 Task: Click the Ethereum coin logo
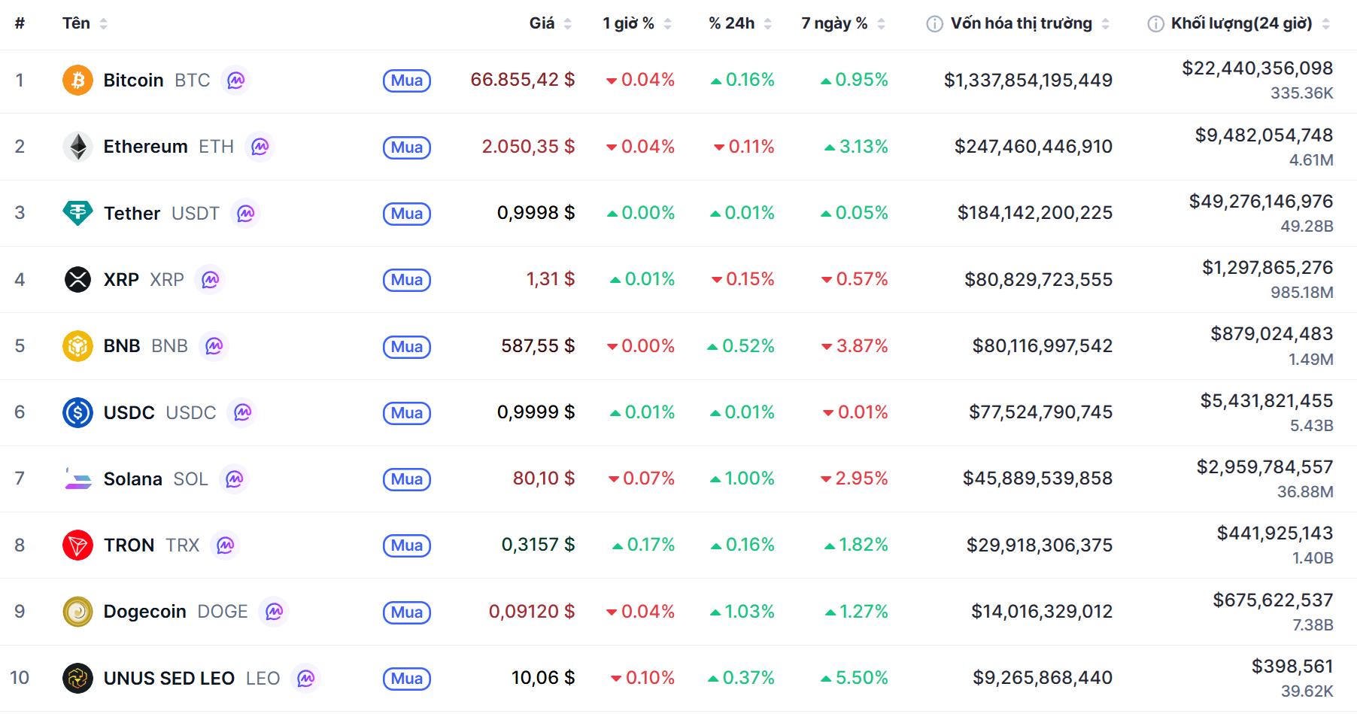point(77,147)
